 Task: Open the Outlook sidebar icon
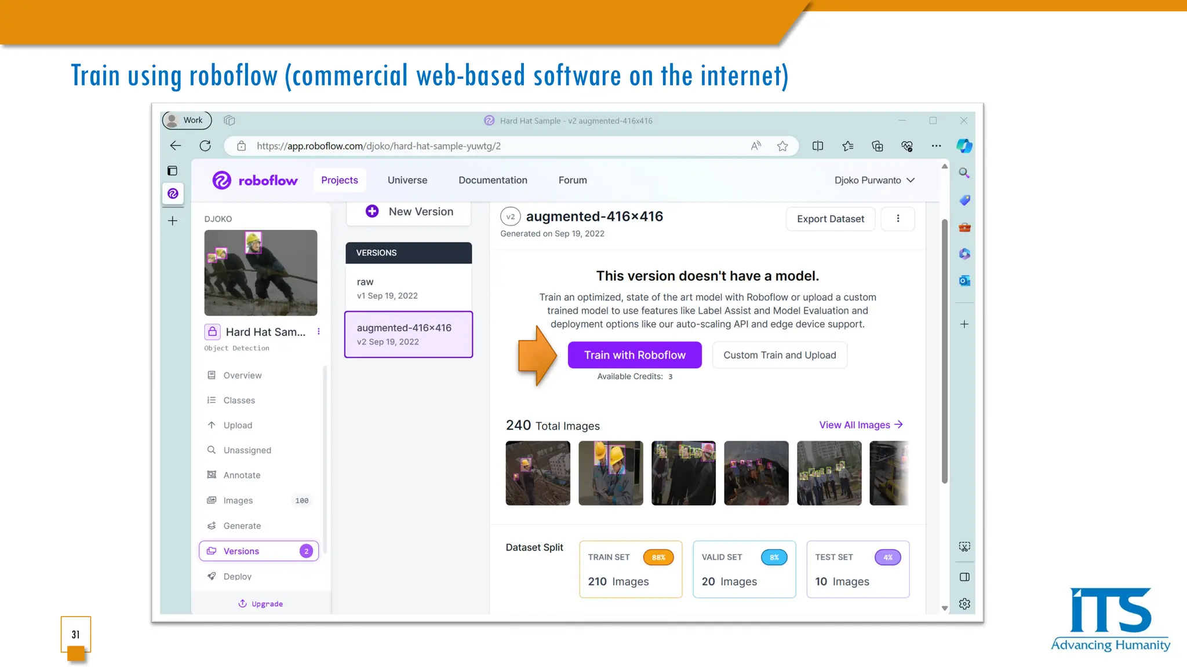(964, 281)
